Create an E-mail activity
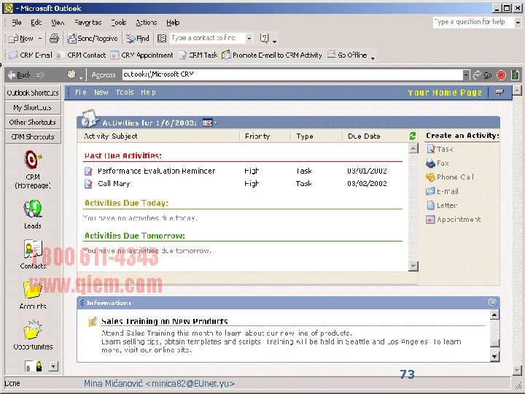 coord(442,191)
